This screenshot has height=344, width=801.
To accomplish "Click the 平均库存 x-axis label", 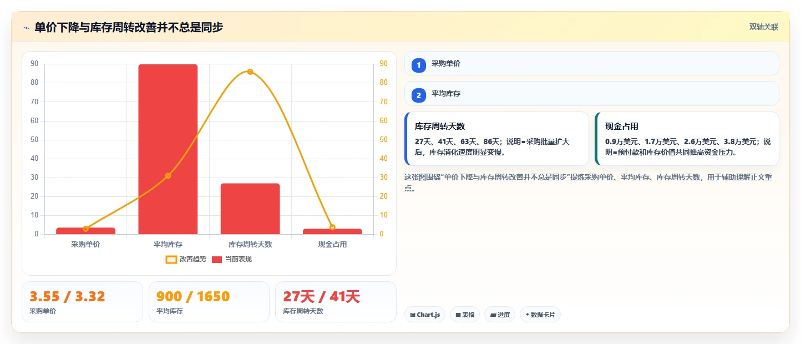I will coord(168,244).
